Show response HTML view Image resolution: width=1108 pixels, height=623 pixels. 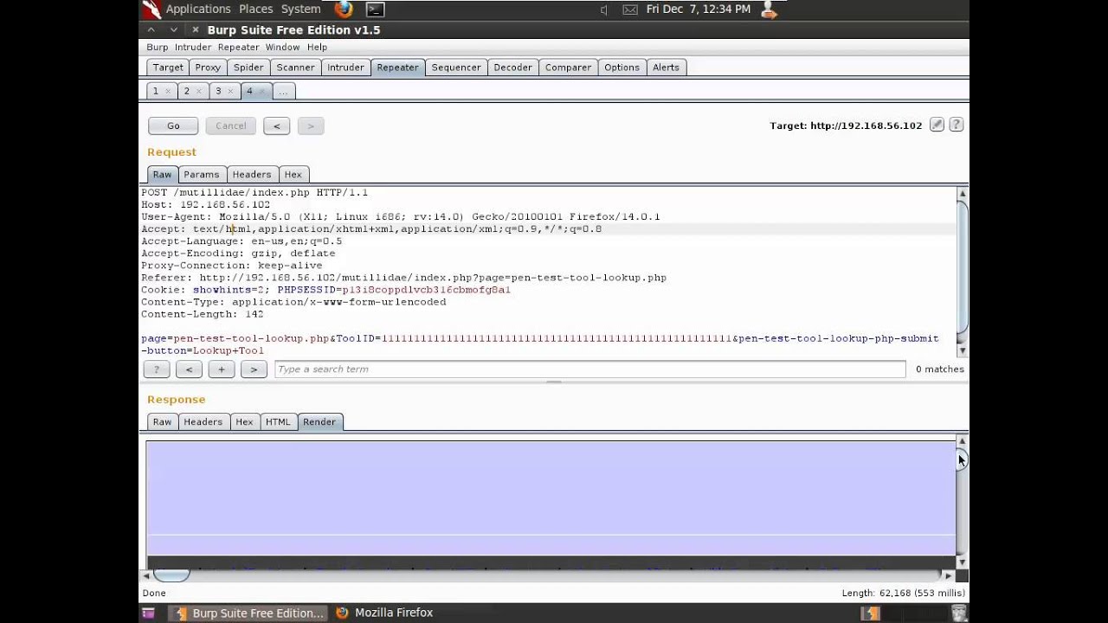[278, 422]
